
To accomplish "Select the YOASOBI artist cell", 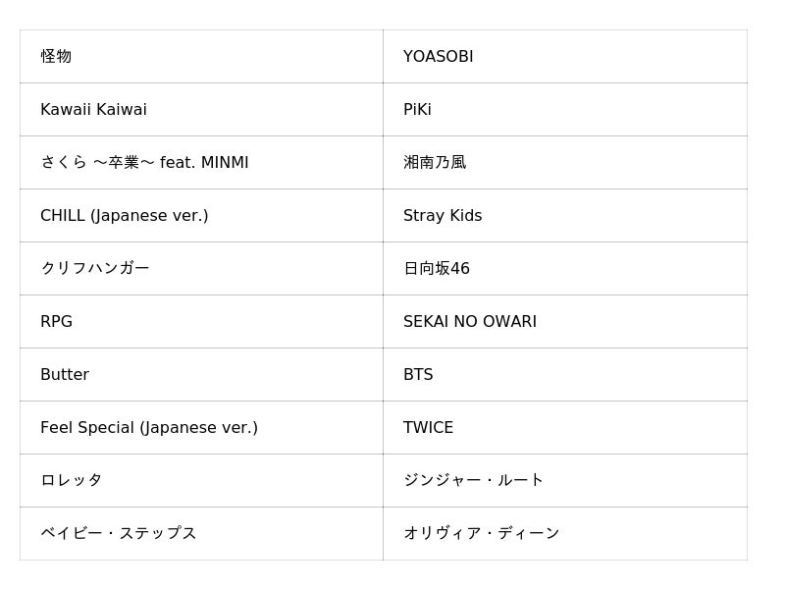I will [438, 57].
